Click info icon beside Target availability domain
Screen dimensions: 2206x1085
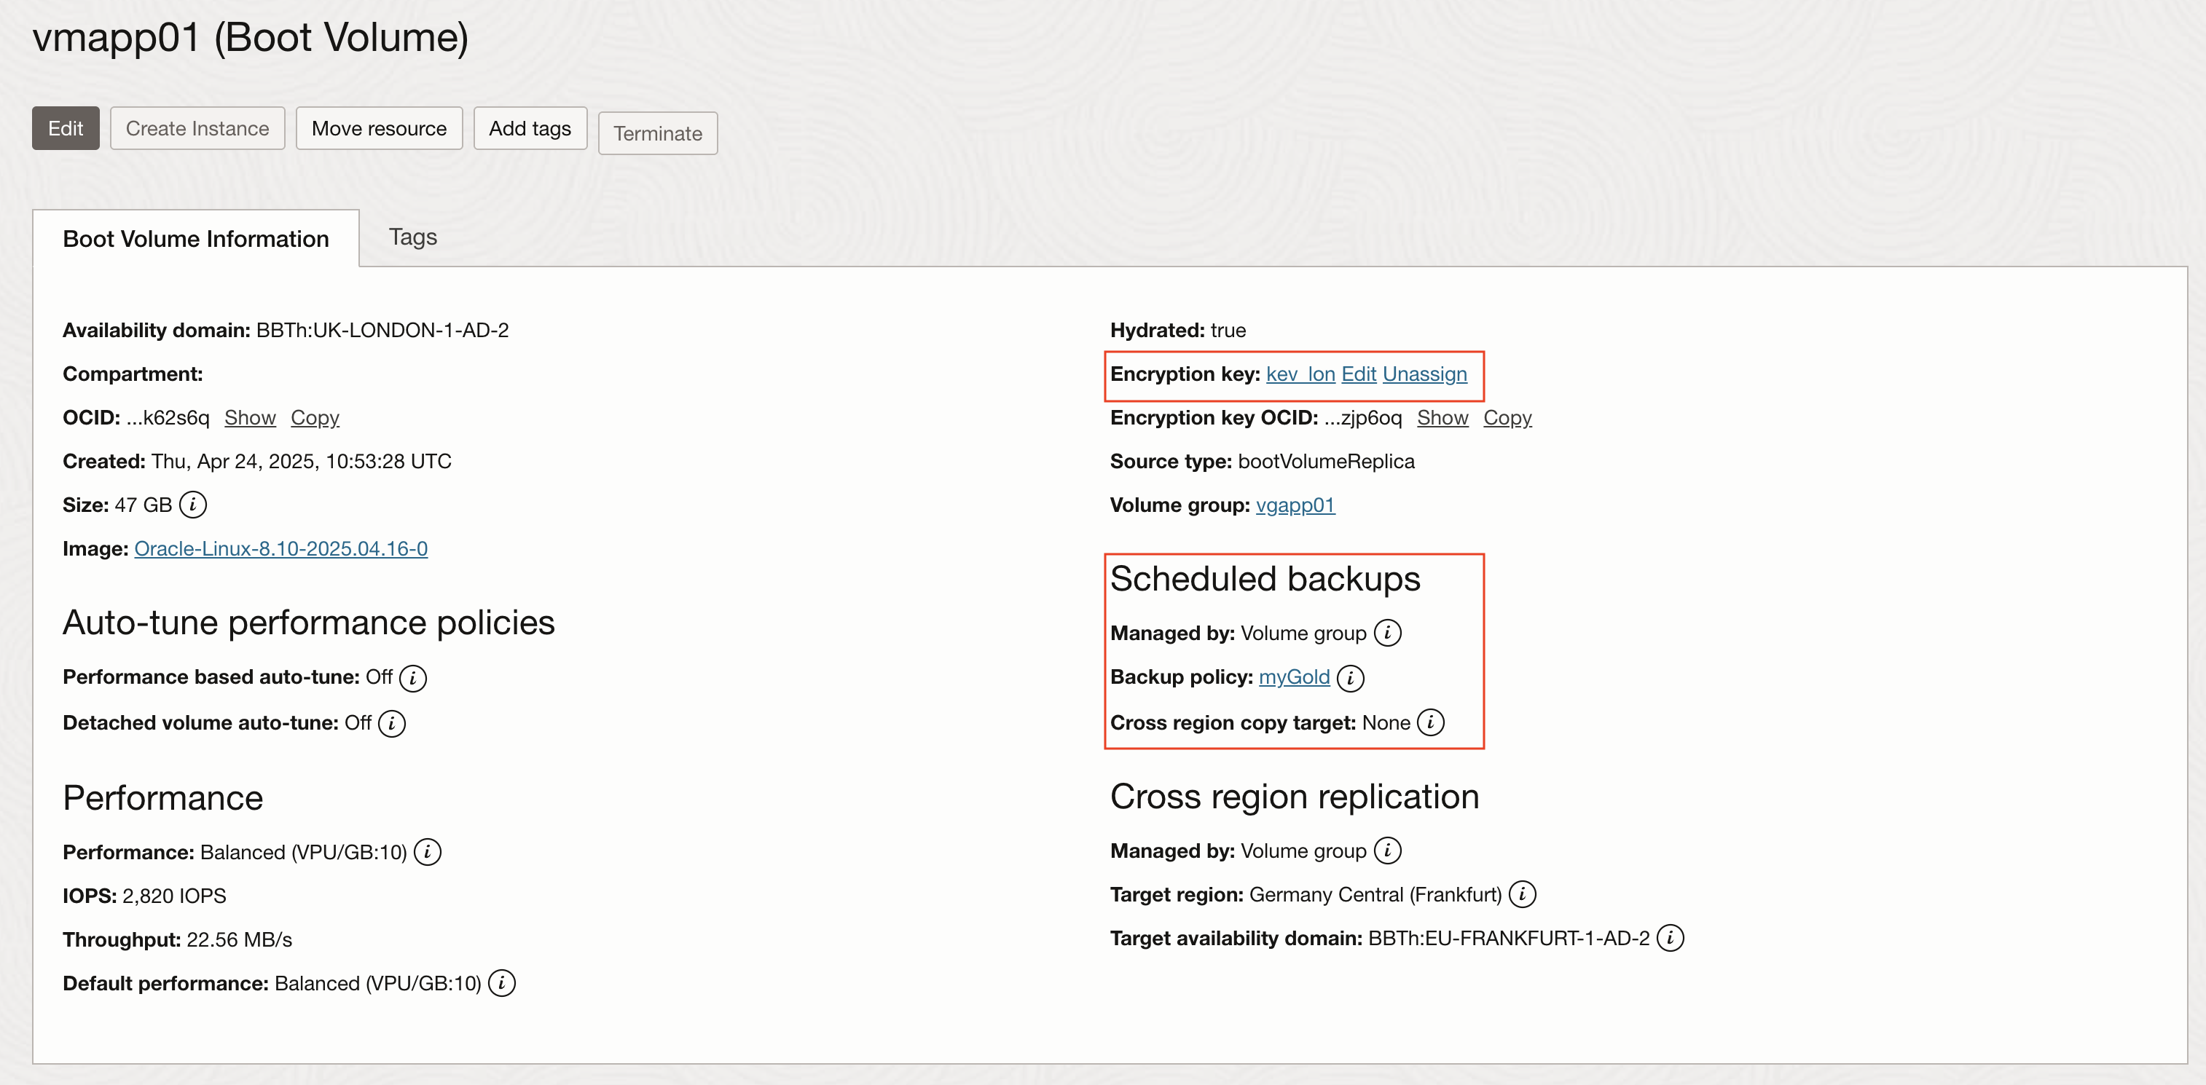click(1669, 938)
